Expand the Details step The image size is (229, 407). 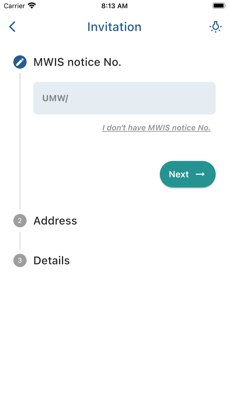click(x=52, y=261)
